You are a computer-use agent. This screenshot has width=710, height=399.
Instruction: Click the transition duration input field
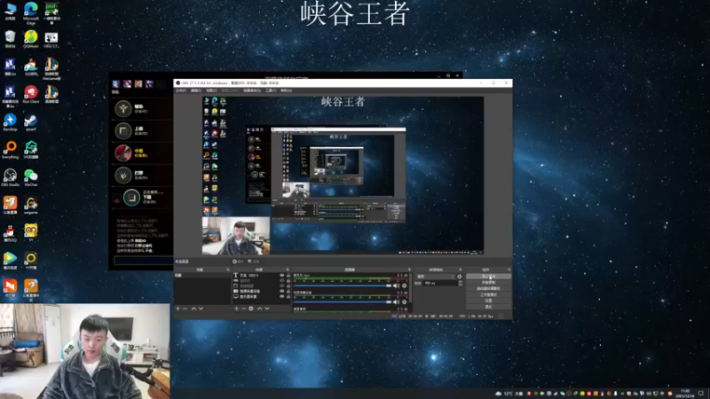point(439,283)
